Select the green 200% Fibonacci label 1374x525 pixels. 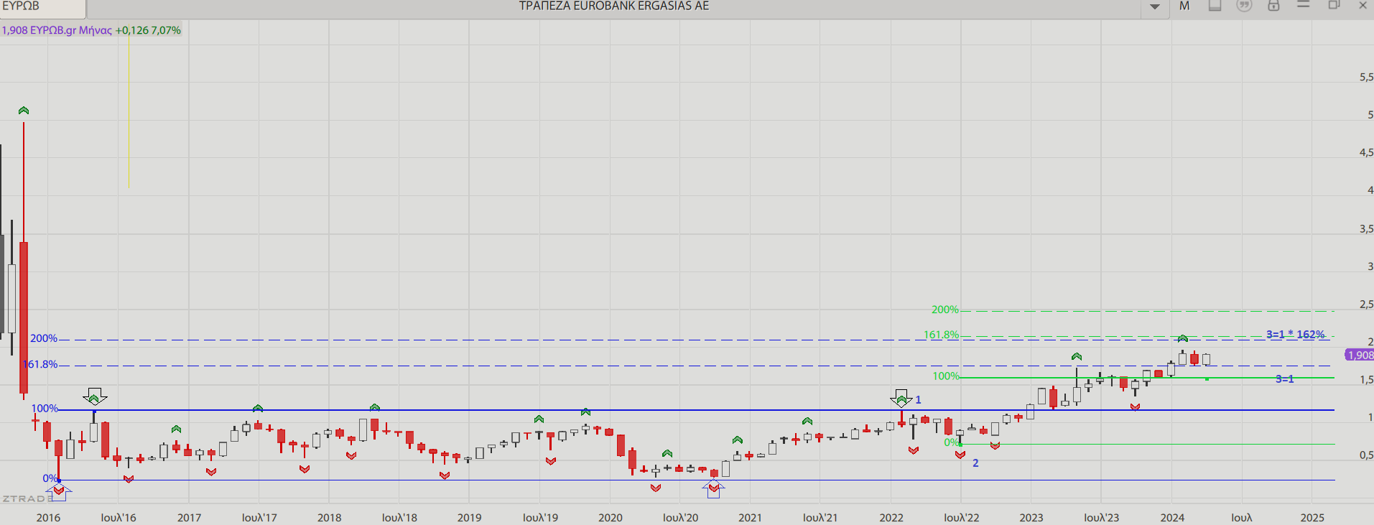point(945,310)
